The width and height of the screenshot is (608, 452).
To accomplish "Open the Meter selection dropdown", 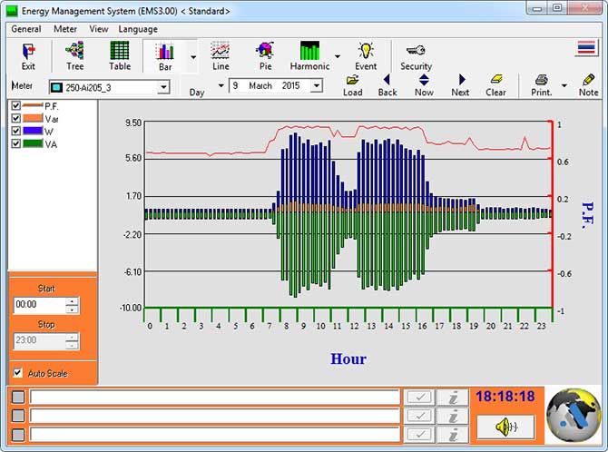I will (163, 87).
